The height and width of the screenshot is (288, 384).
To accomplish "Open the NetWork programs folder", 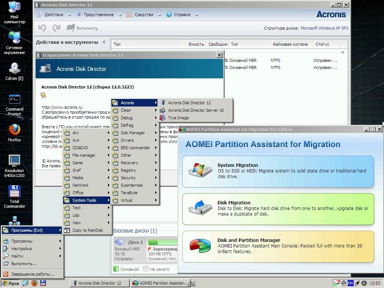I will (x=87, y=185).
